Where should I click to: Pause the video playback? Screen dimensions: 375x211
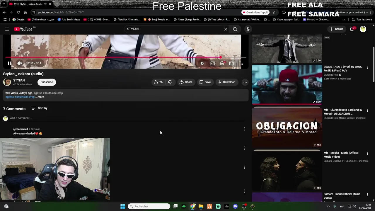point(9,63)
